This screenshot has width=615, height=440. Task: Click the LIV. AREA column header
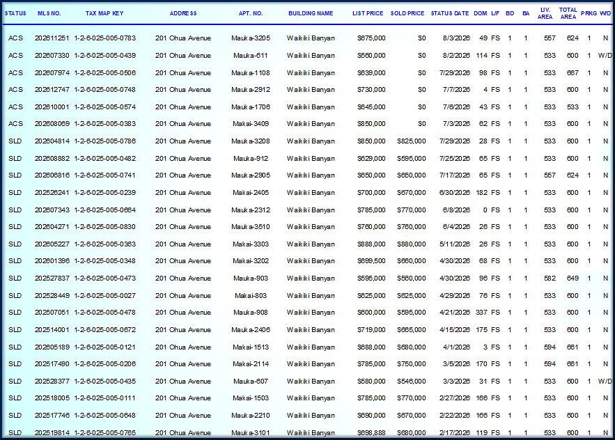coord(545,13)
